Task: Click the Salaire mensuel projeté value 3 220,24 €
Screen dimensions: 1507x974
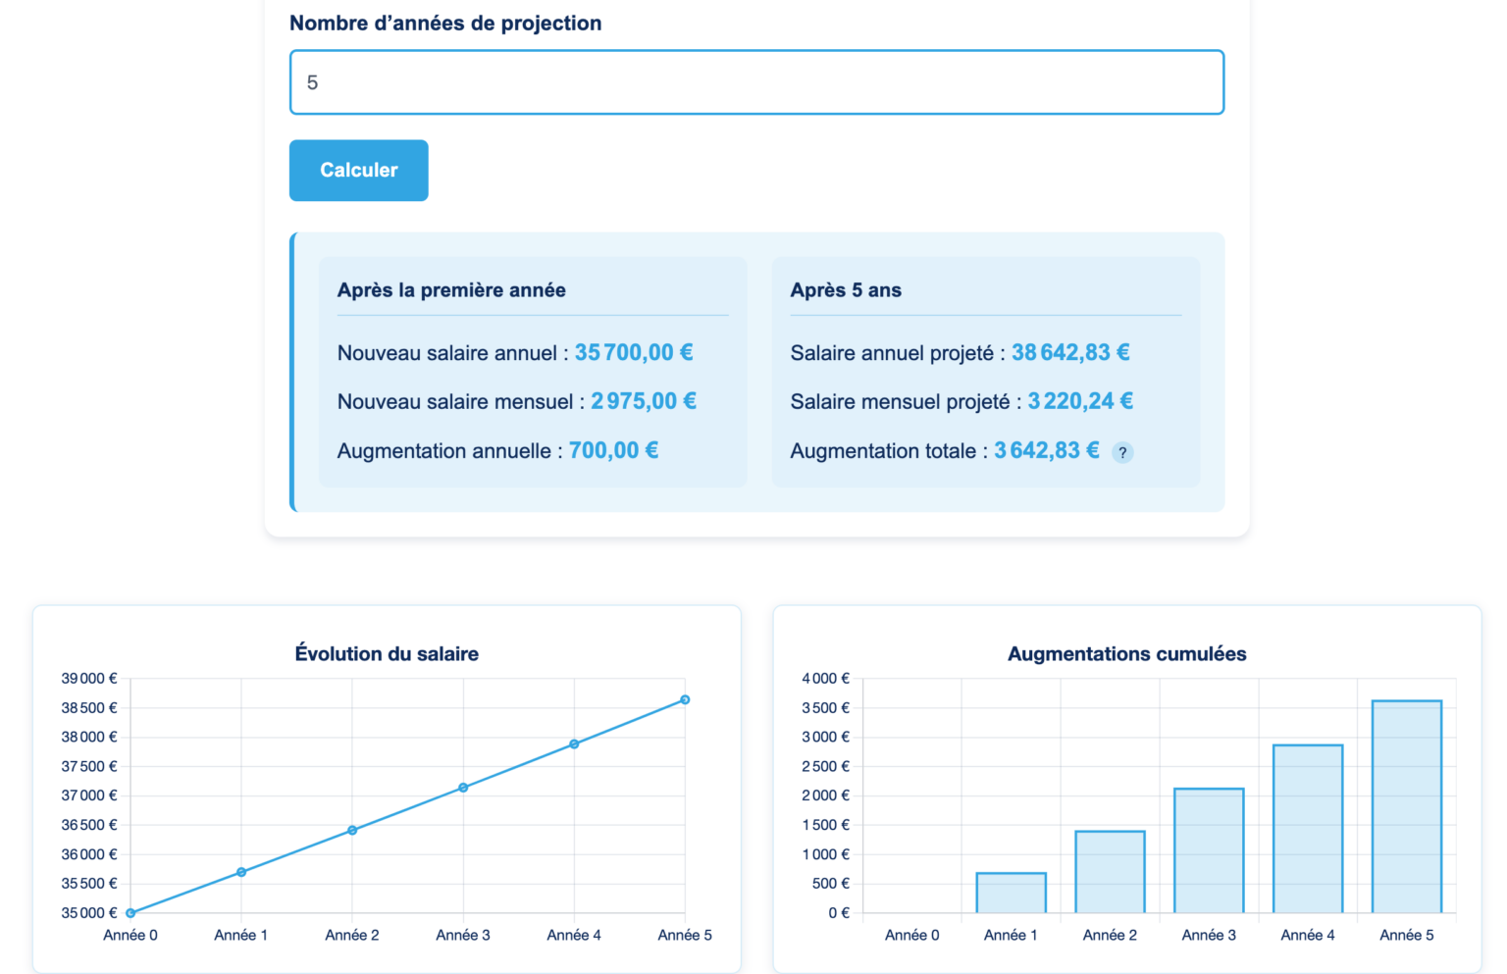Action: point(1079,400)
